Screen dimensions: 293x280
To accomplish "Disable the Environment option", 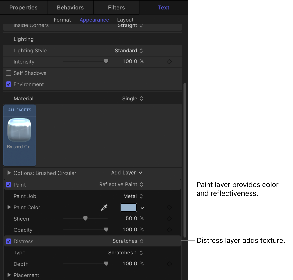I will point(8,84).
